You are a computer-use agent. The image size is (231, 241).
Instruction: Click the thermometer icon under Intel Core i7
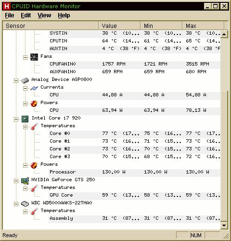click(34, 127)
